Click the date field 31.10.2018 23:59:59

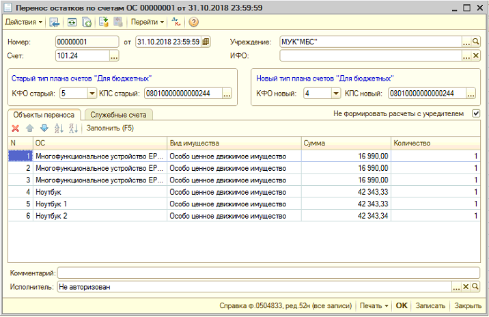tap(169, 42)
